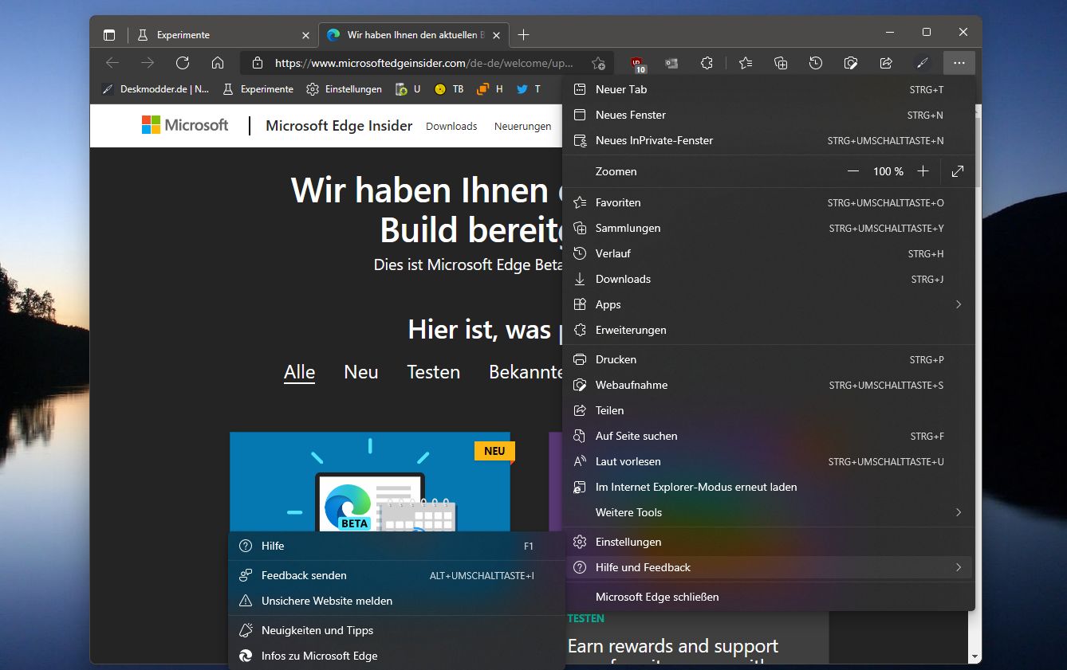The width and height of the screenshot is (1067, 670).
Task: Open Einstellungen from the main menu
Action: point(769,543)
